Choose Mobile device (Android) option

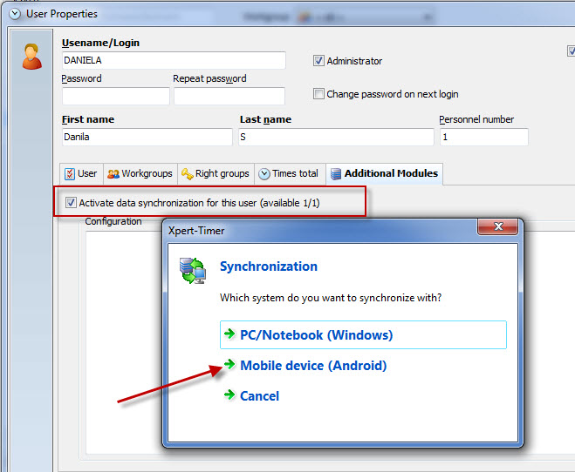[312, 366]
